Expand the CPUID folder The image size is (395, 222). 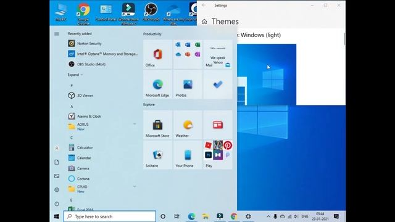click(x=103, y=189)
